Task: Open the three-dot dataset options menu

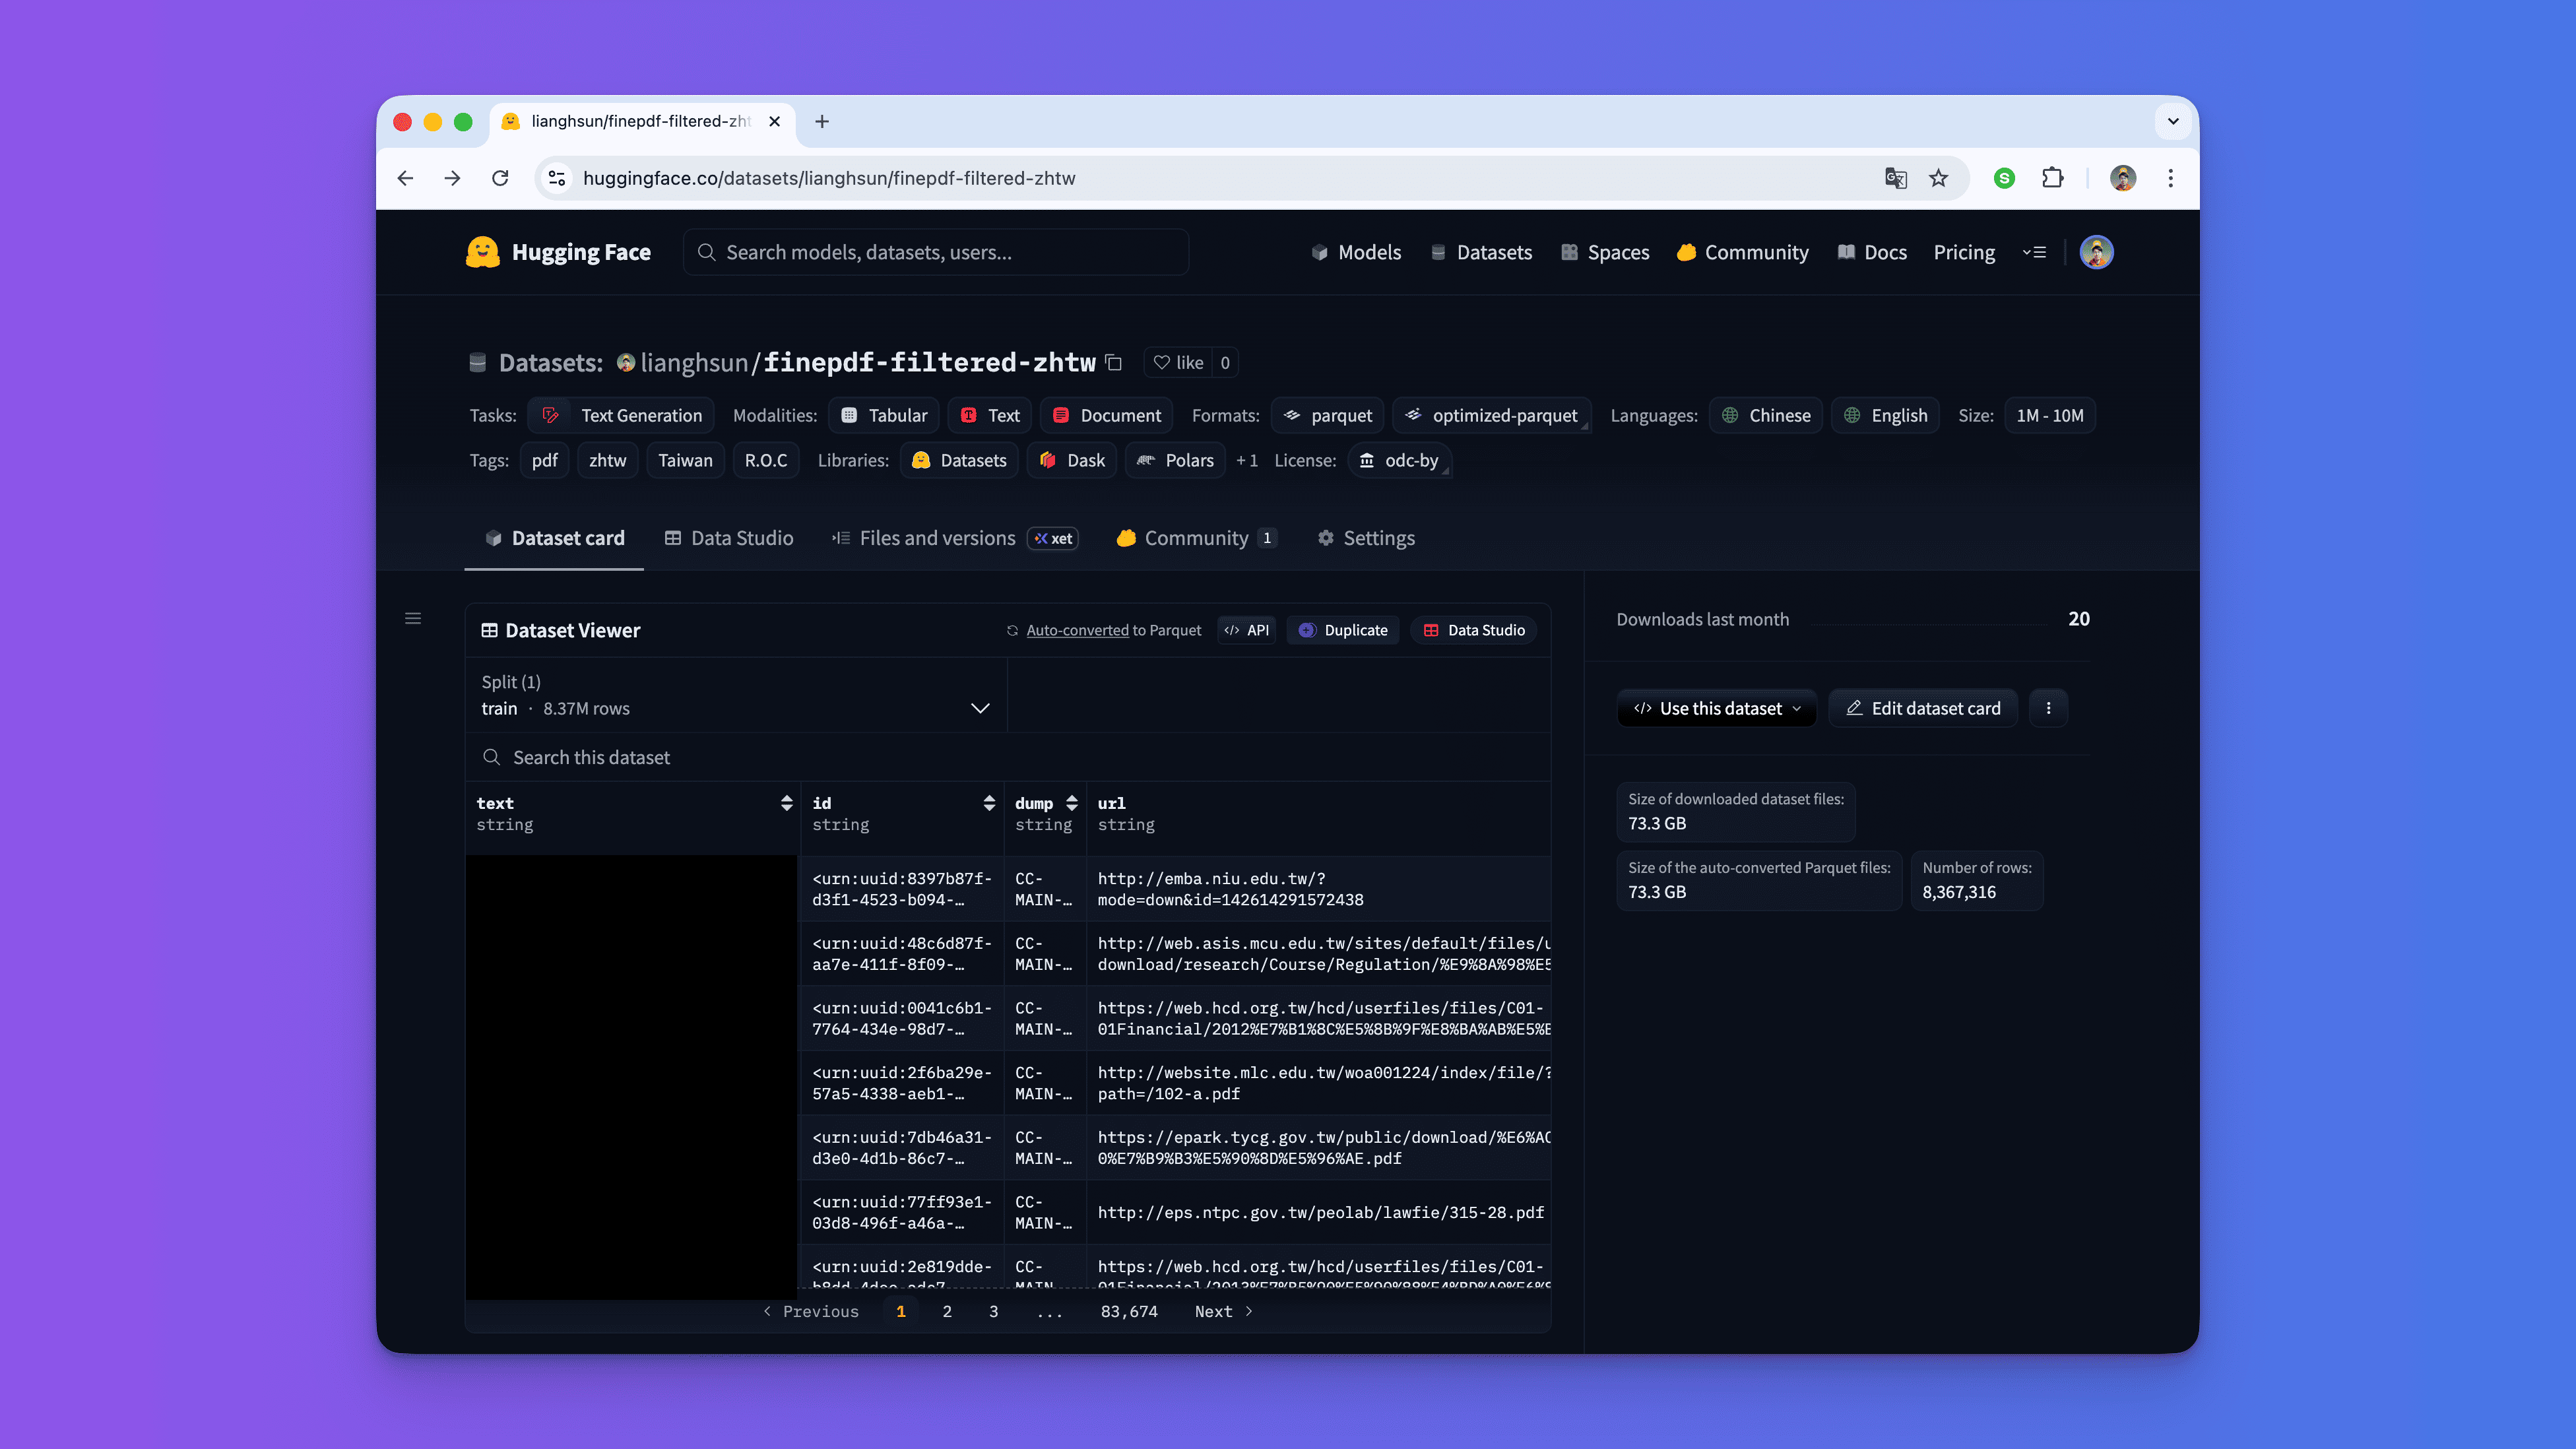Action: pos(2048,708)
